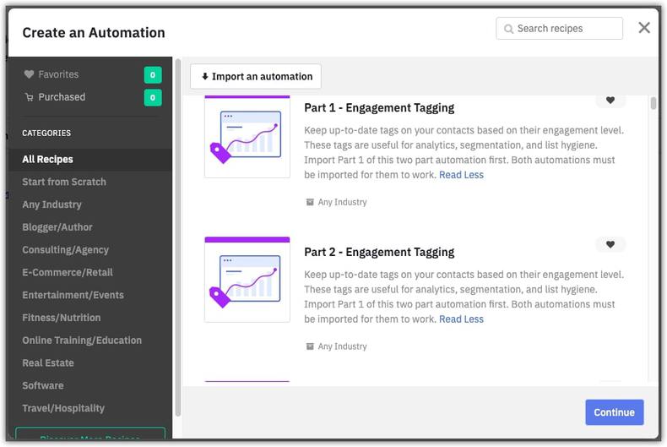This screenshot has width=667, height=447.
Task: Close the Create an Automation dialog
Action: [x=644, y=28]
